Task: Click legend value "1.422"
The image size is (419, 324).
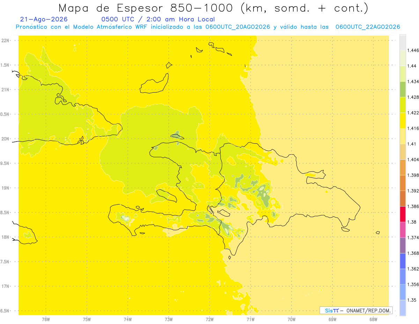Action: (x=414, y=113)
